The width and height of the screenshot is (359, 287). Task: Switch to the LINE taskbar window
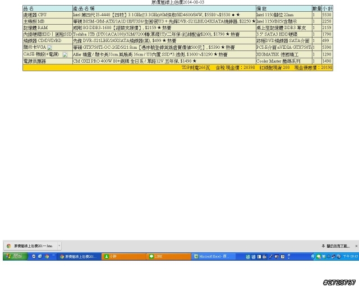169,257
